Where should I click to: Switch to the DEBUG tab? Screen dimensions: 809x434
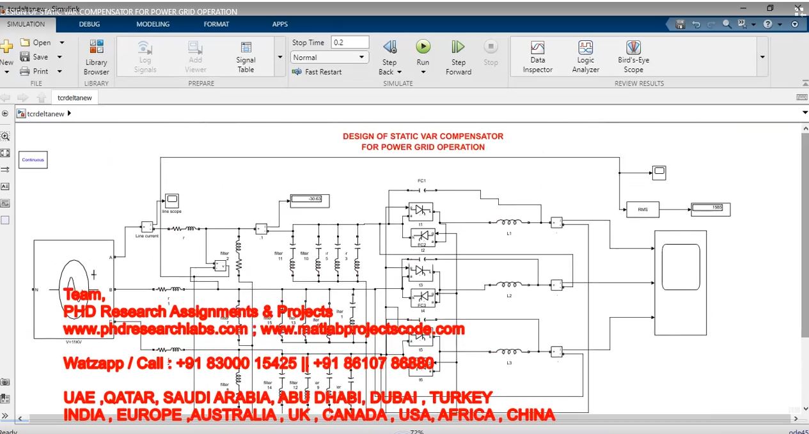point(90,24)
